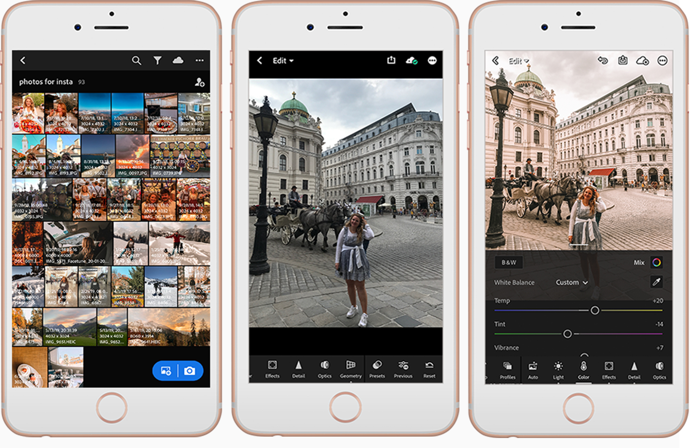Open Facetune car selfie thumbnail
This screenshot has width=698, height=448.
coord(78,243)
